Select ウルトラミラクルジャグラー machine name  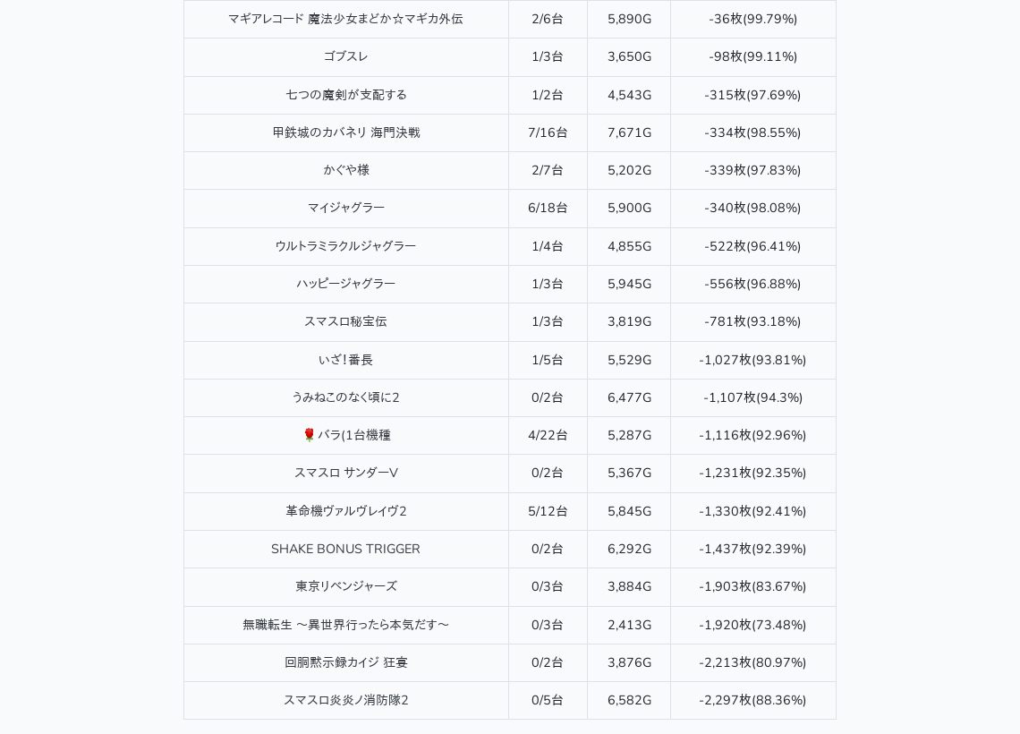click(345, 246)
